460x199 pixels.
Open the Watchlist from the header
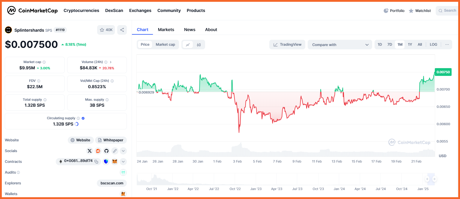(420, 11)
